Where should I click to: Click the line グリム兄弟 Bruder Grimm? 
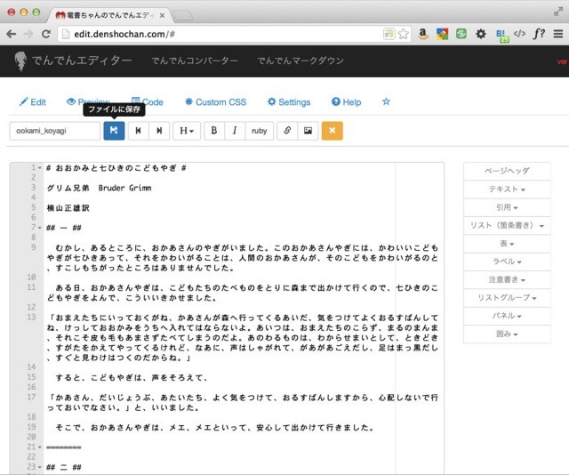tap(99, 188)
